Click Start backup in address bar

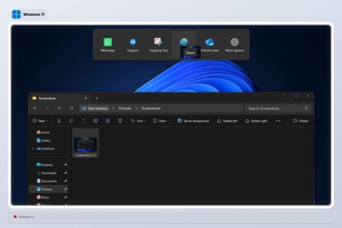click(95, 108)
